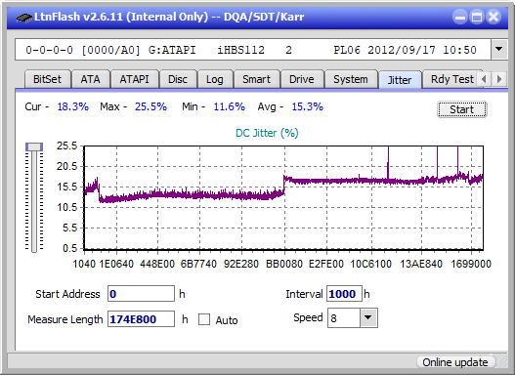Open the drive selection dropdown arrow
Viewport: 515px width, 375px height.
tap(499, 49)
